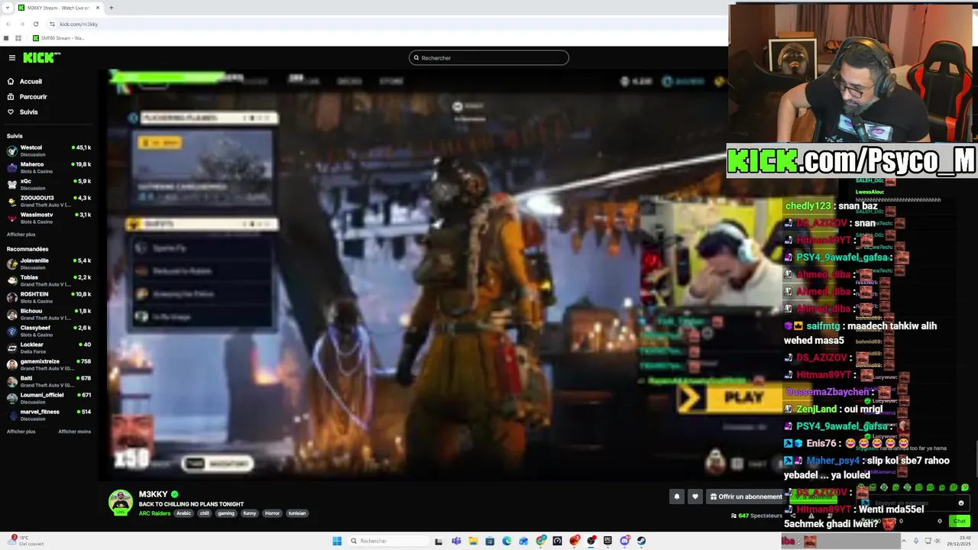Click M3KKY streamer avatar below video
This screenshot has width=978, height=550.
pyautogui.click(x=120, y=502)
